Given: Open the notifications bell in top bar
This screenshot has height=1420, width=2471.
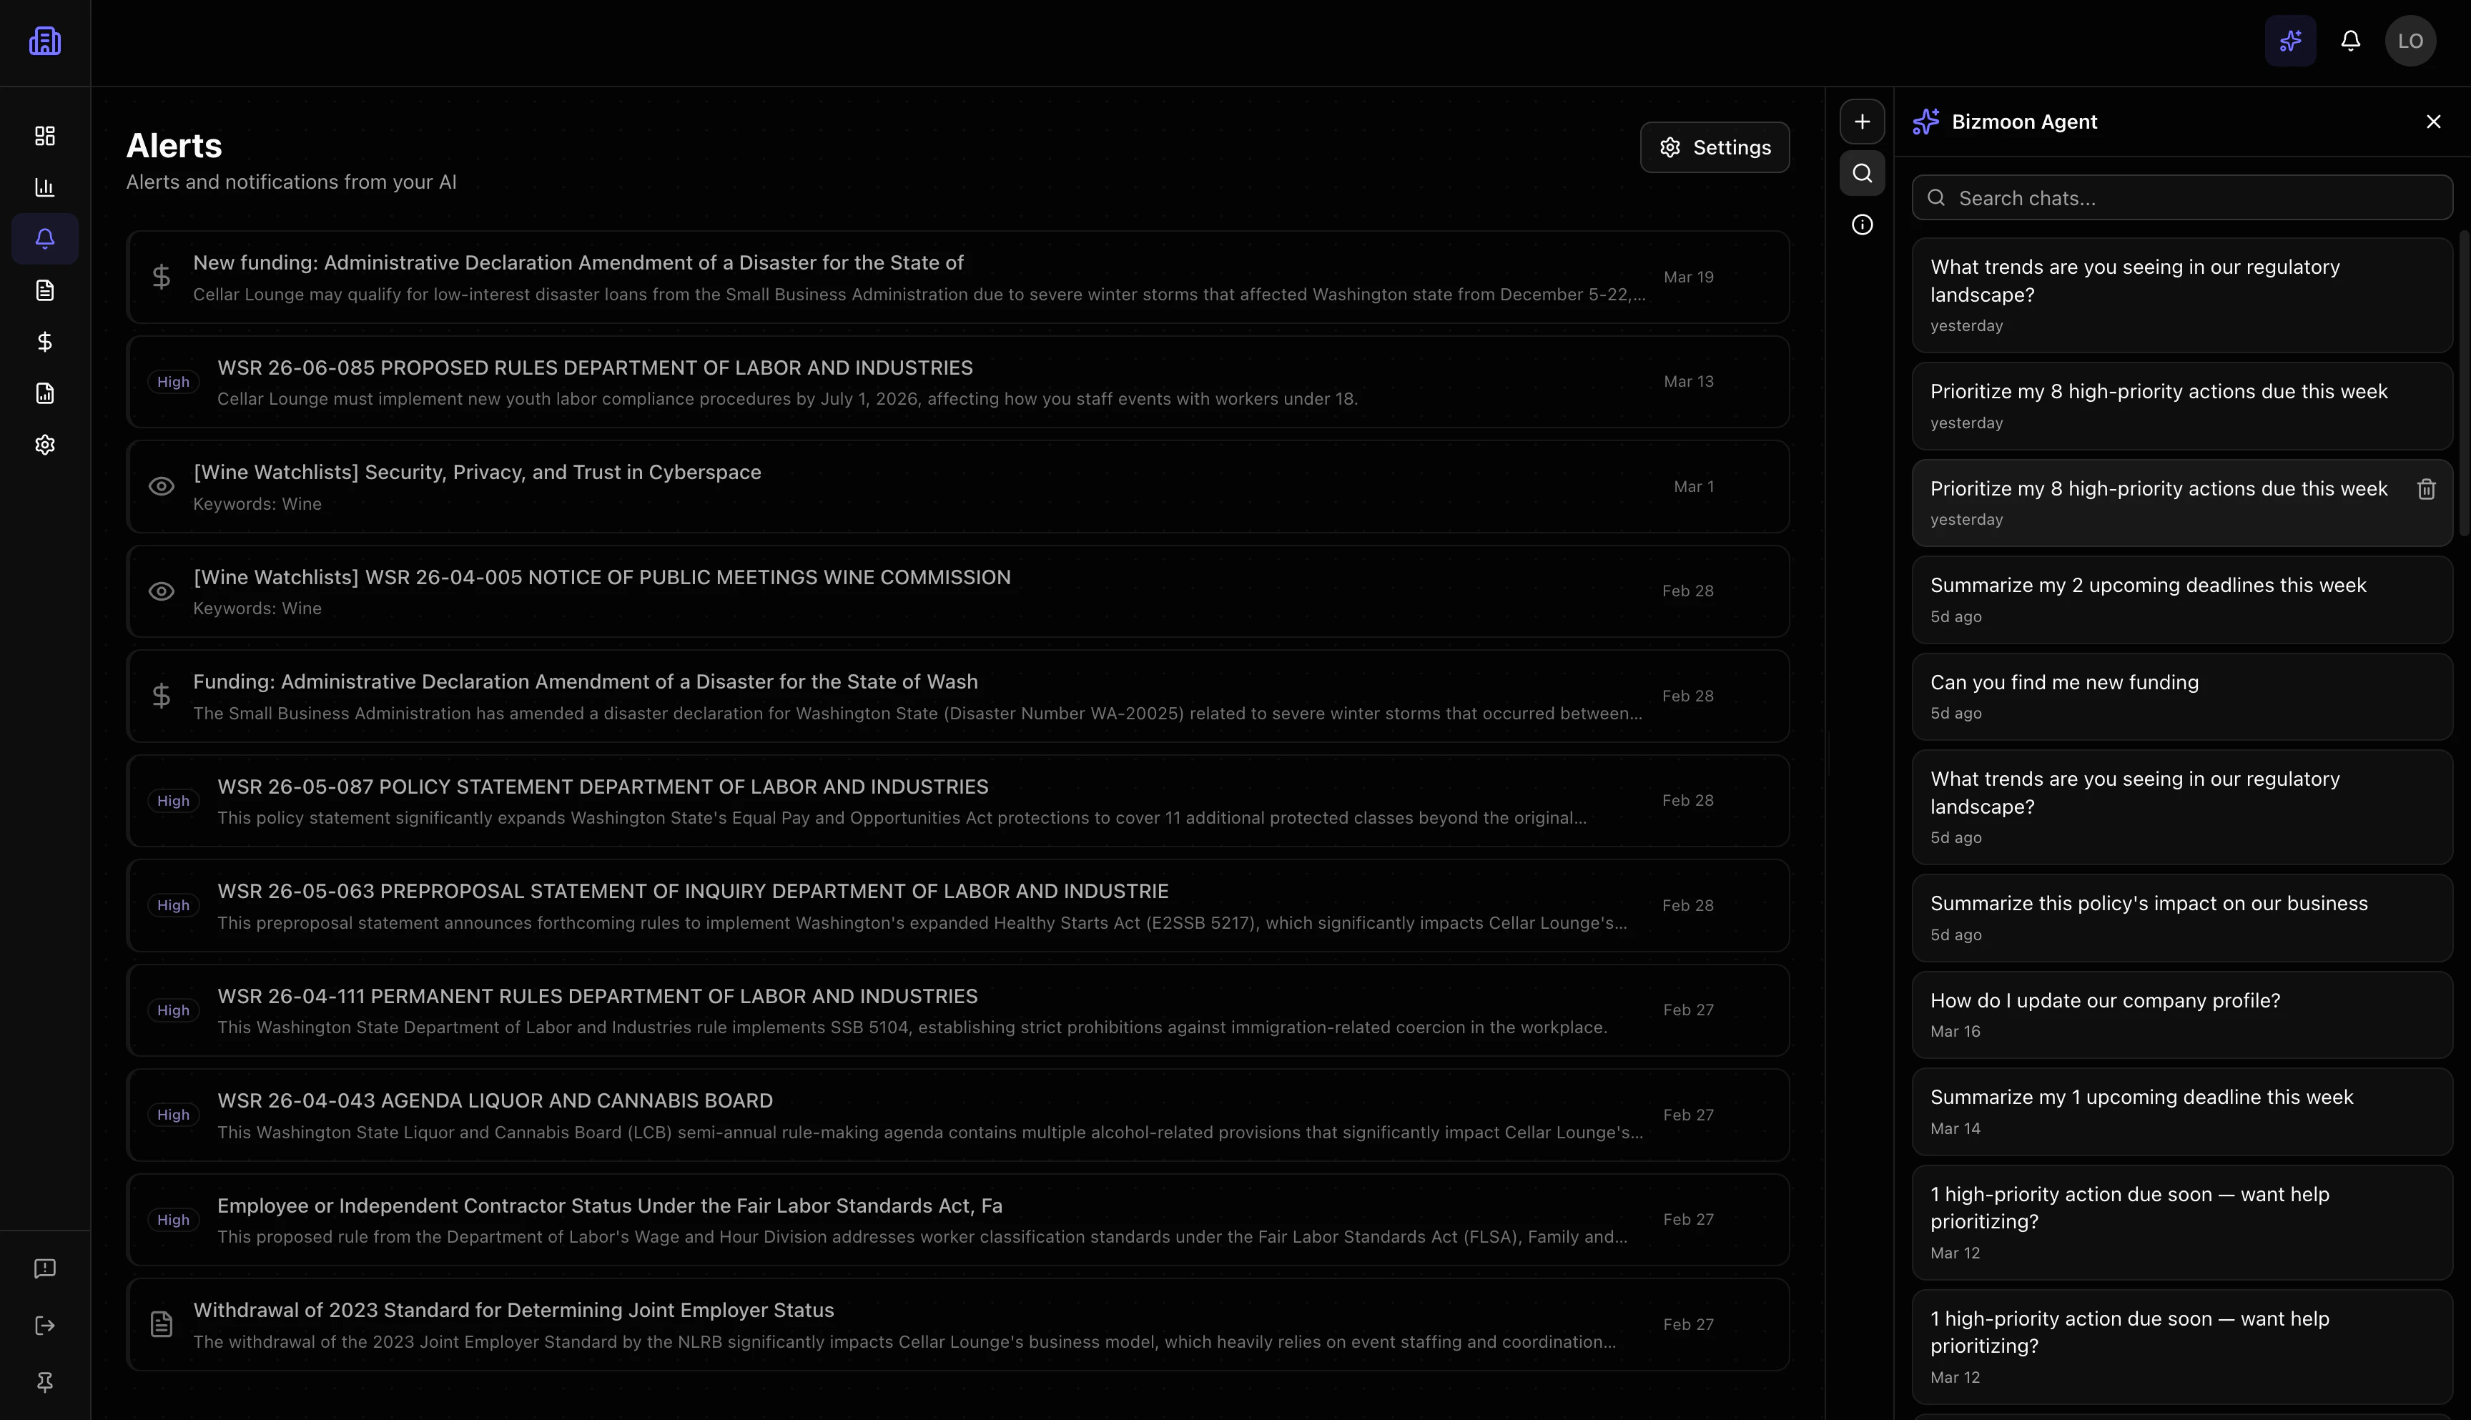Looking at the screenshot, I should click(2350, 41).
